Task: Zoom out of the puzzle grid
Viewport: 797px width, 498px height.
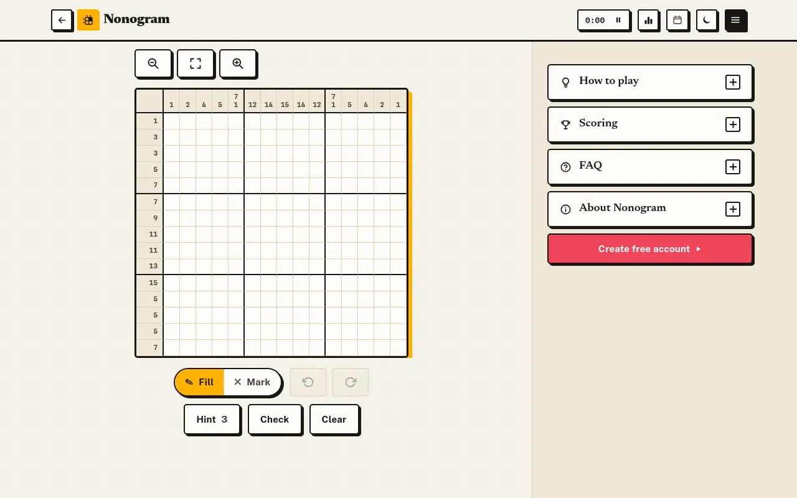Action: 153,63
